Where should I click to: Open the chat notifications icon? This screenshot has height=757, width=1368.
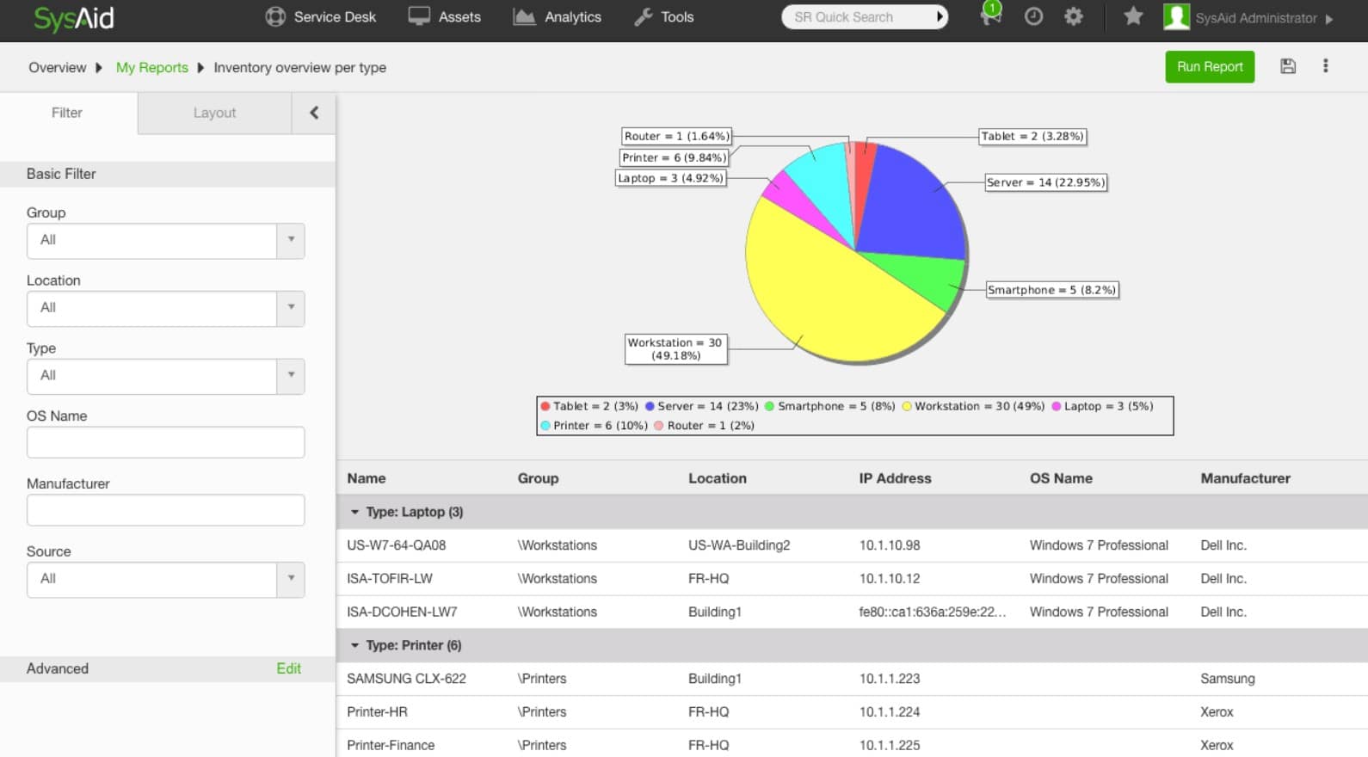(990, 16)
